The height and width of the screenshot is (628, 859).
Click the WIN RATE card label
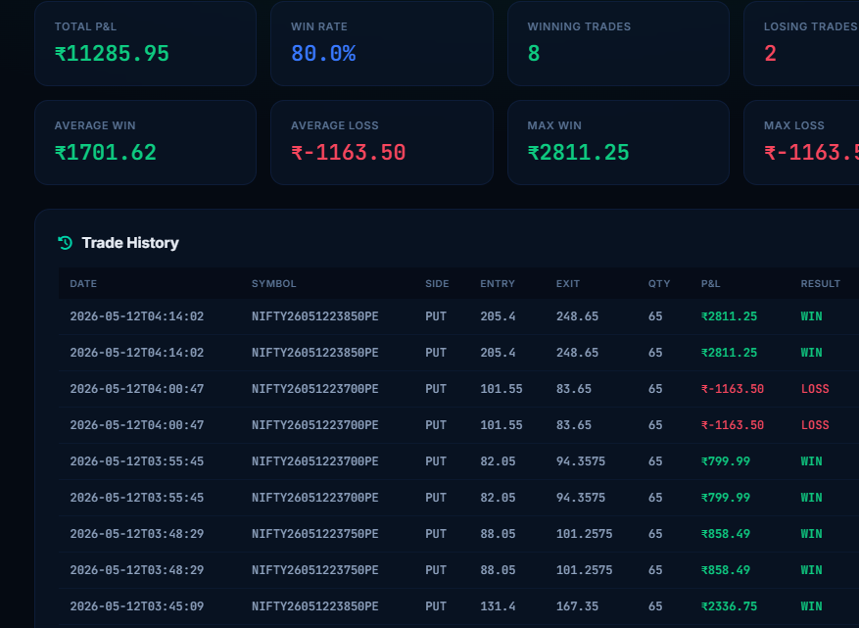click(x=319, y=26)
